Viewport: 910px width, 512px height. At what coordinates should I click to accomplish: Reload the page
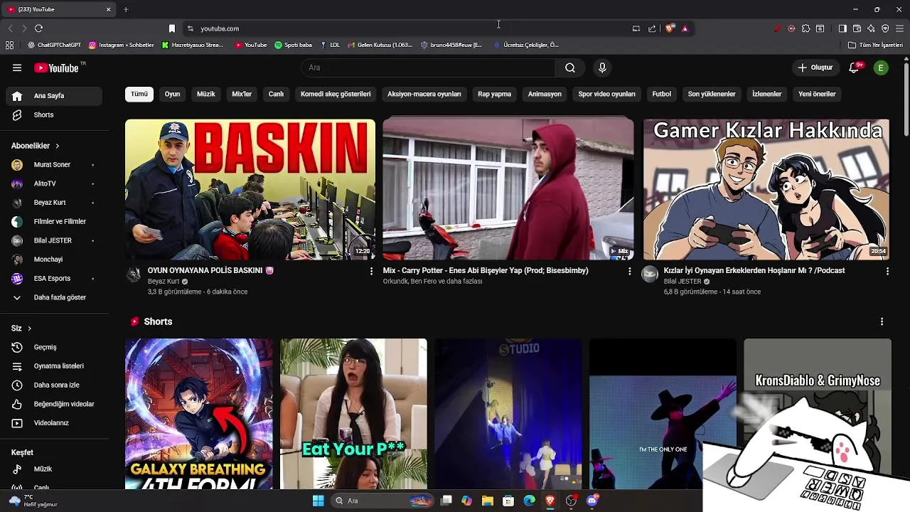click(38, 28)
